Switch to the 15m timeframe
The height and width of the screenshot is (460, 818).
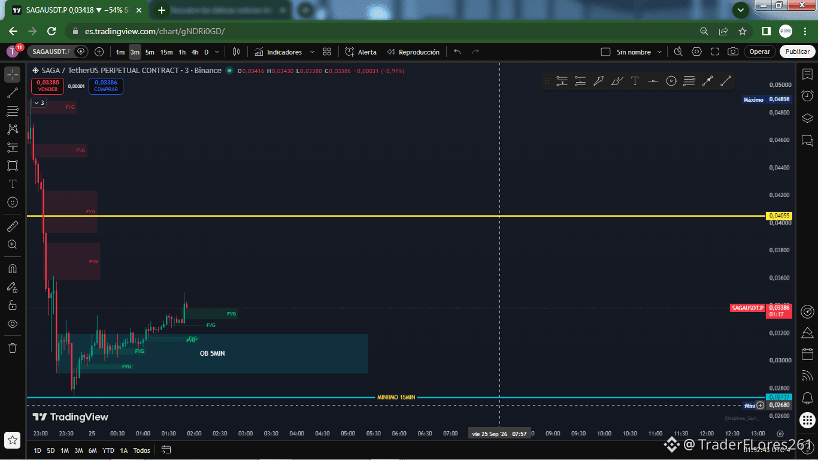click(x=166, y=52)
